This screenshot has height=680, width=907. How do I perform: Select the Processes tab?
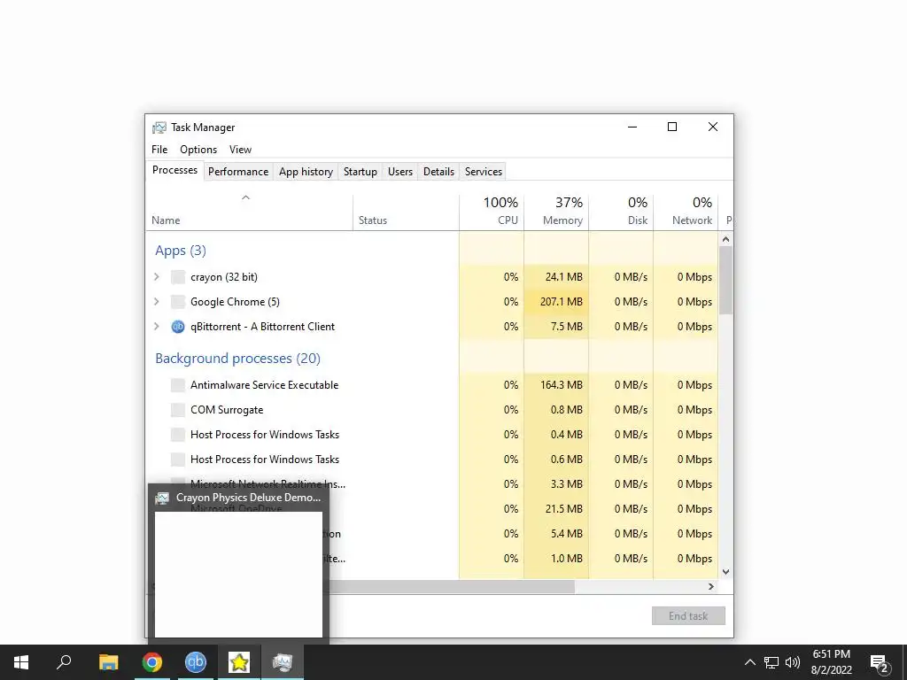point(174,171)
